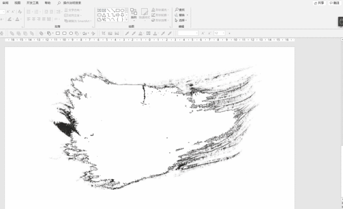
Task: Open 形状轮廓 shape outline menu
Action: click(160, 15)
